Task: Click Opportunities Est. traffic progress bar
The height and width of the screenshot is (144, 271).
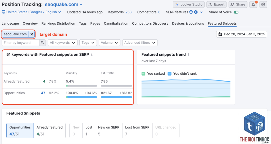Action: 116,97
